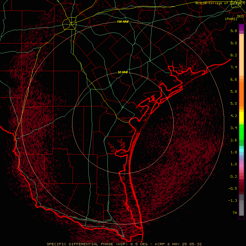The image size is (246, 246).
Task: Click the 7.4 scale value
Action: (x=234, y=67)
